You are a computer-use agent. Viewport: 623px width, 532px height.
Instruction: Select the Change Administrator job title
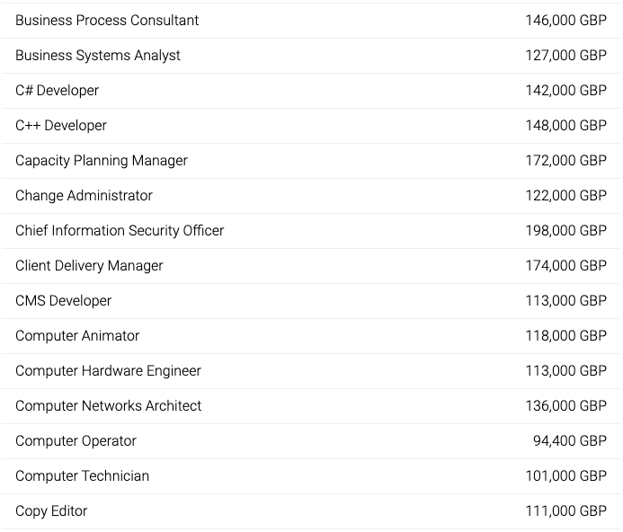[84, 196]
